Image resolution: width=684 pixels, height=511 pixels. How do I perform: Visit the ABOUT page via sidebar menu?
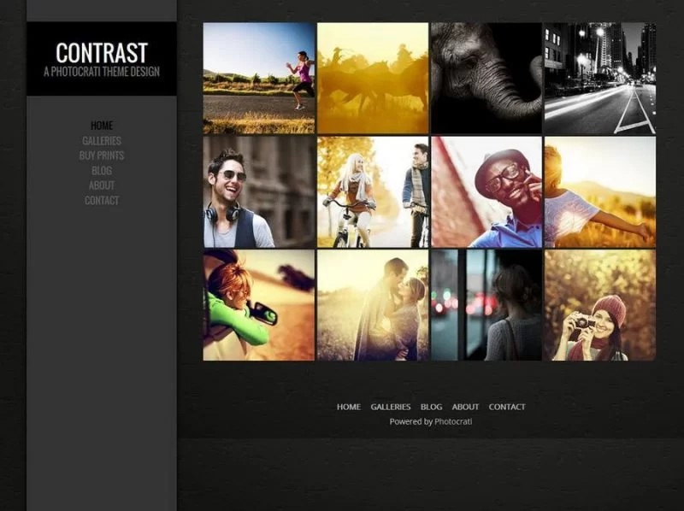pos(101,185)
